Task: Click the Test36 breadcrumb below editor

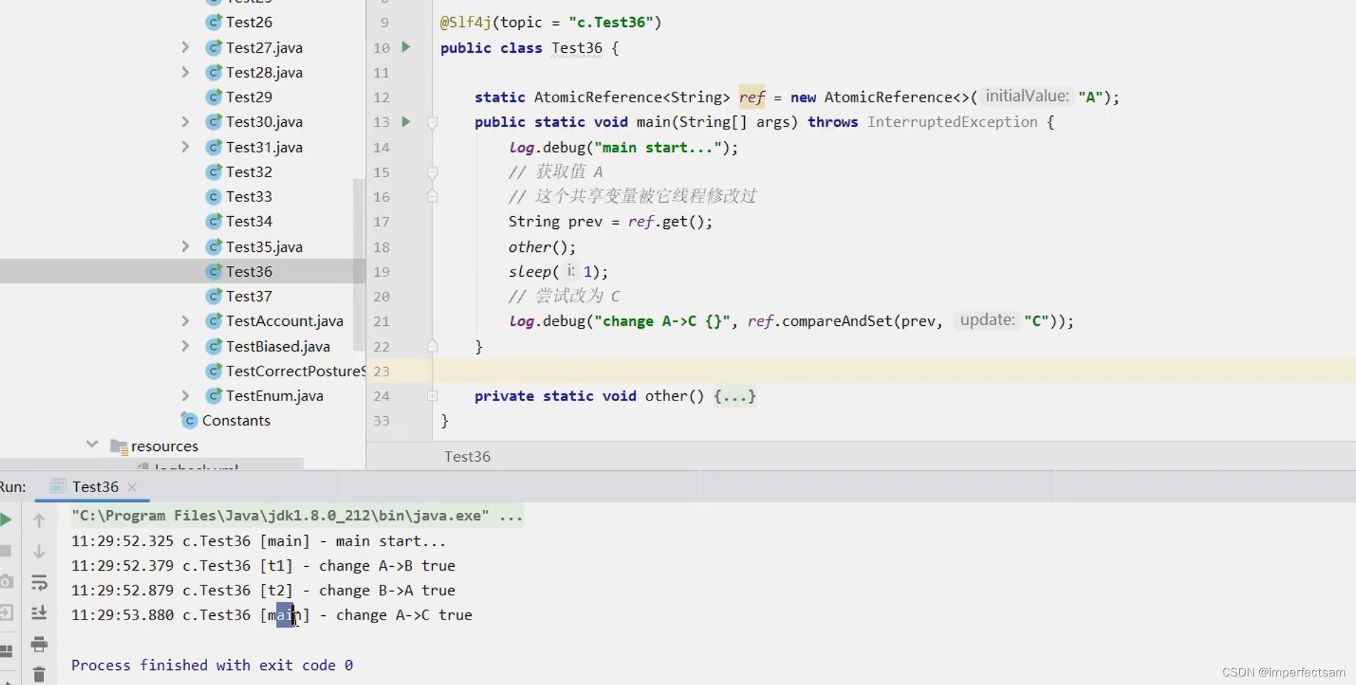Action: (467, 457)
